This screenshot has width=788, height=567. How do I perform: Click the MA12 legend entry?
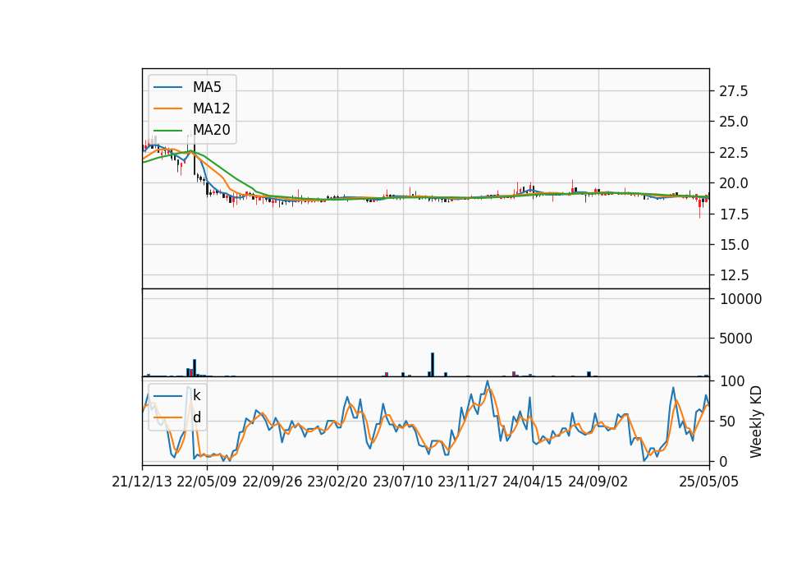coord(192,108)
